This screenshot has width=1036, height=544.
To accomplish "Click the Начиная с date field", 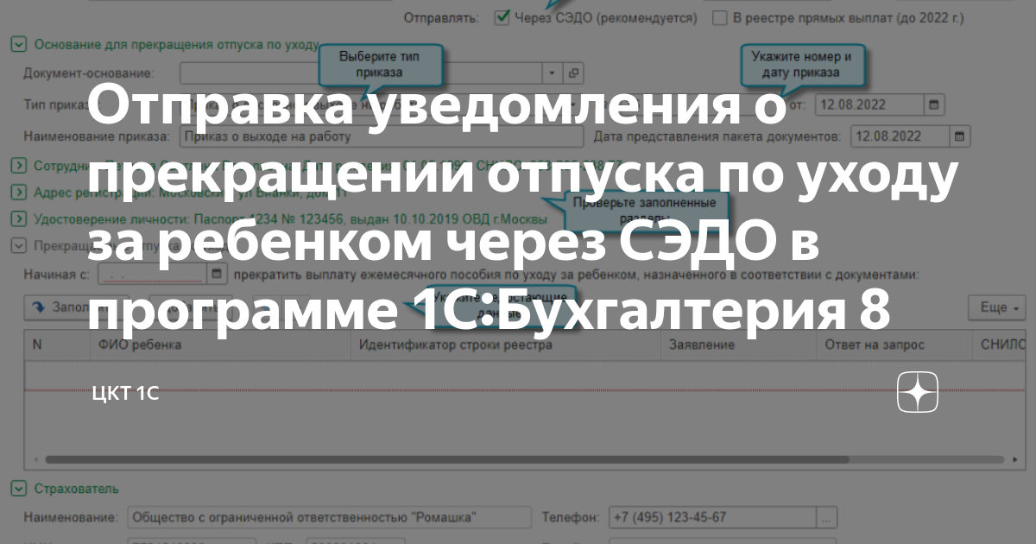I will coord(153,275).
